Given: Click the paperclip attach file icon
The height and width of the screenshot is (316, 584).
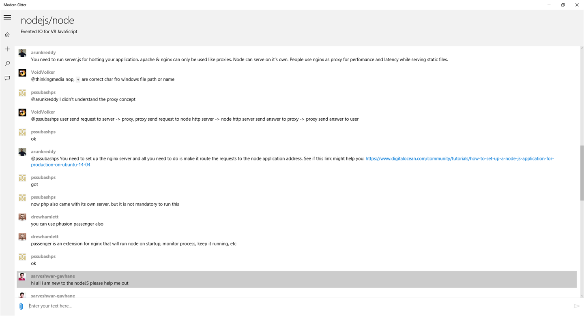Looking at the screenshot, I should click(x=21, y=306).
